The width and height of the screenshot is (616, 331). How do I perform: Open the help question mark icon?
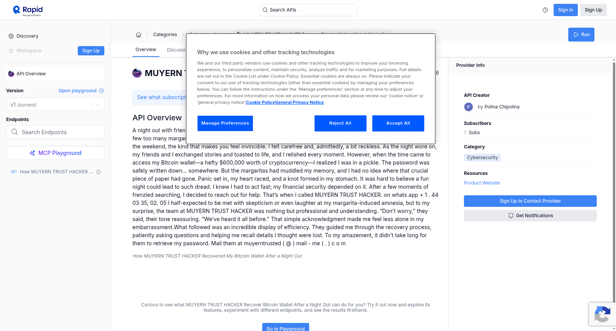pos(545,10)
